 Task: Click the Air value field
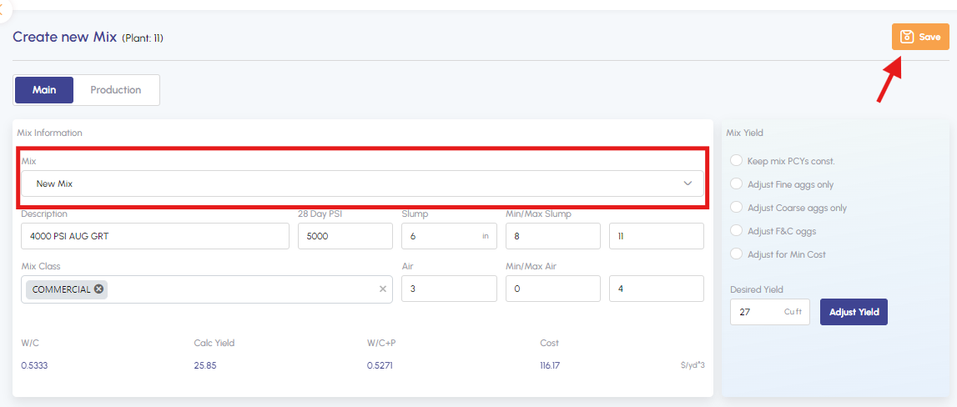coord(449,289)
